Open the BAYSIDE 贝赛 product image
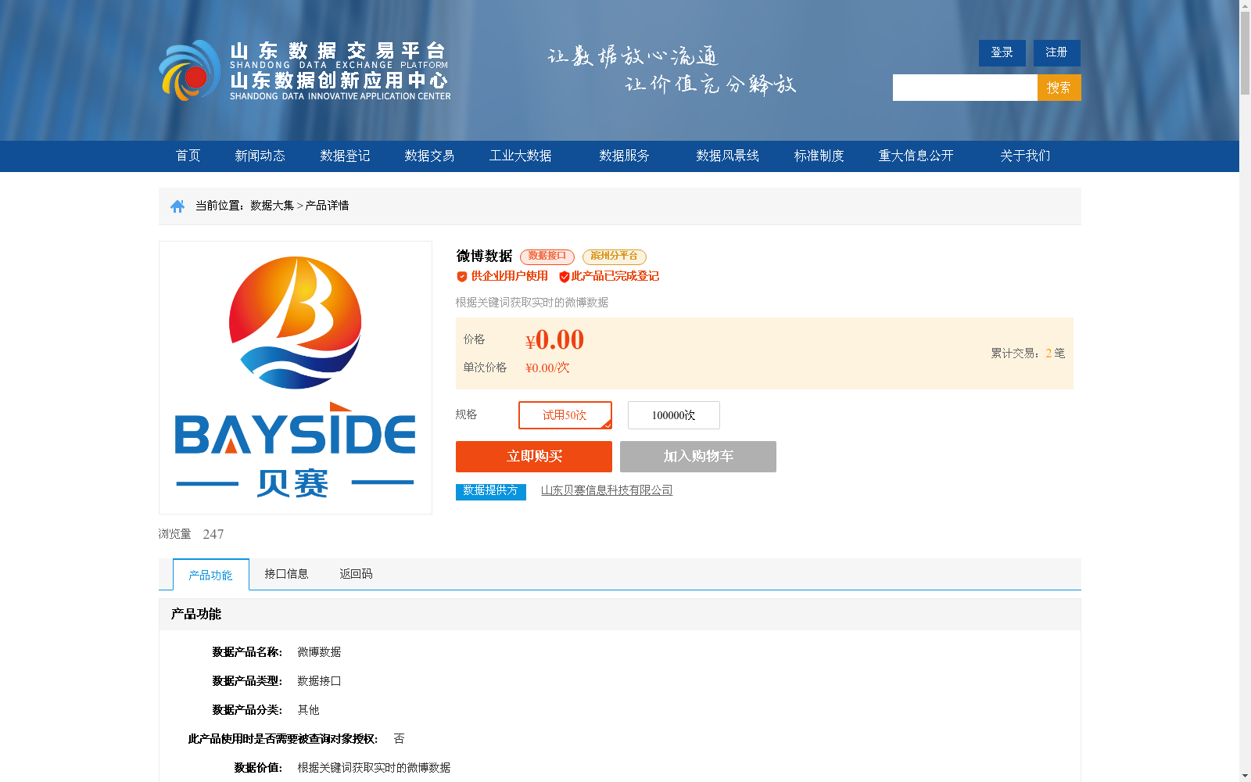Image resolution: width=1251 pixels, height=782 pixels. pos(296,378)
